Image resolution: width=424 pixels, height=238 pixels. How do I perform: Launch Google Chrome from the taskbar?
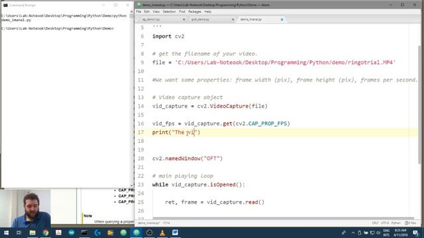(46, 233)
